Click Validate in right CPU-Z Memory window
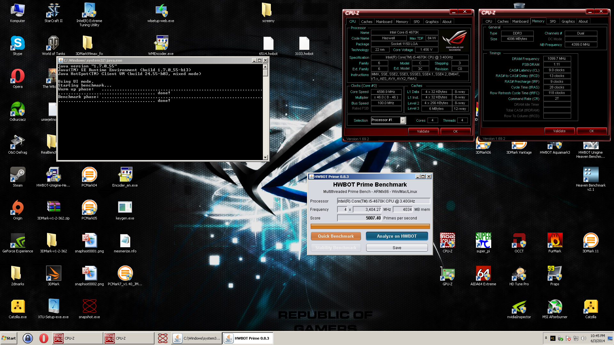The height and width of the screenshot is (345, 614). [559, 131]
